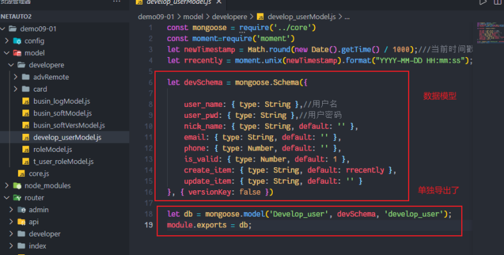Click 'user_name' field in schema
504x255 pixels.
(203, 104)
